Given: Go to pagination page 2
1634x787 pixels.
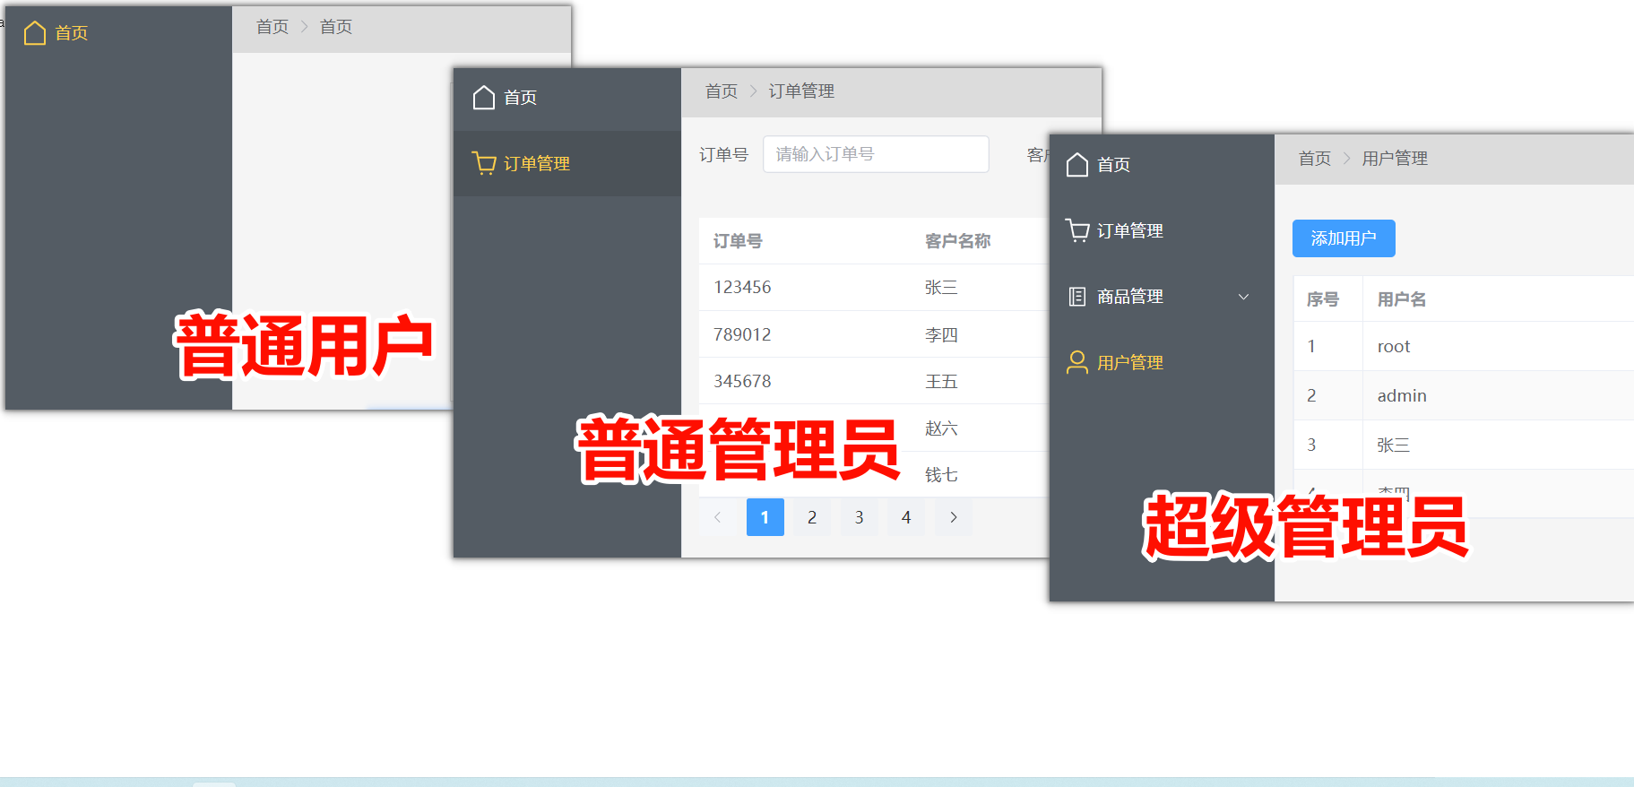Looking at the screenshot, I should pyautogui.click(x=812, y=517).
